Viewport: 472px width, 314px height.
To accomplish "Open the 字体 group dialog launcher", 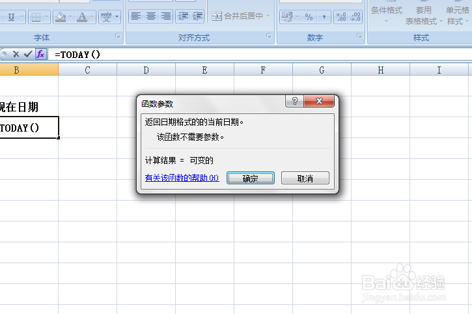I will coord(118,36).
